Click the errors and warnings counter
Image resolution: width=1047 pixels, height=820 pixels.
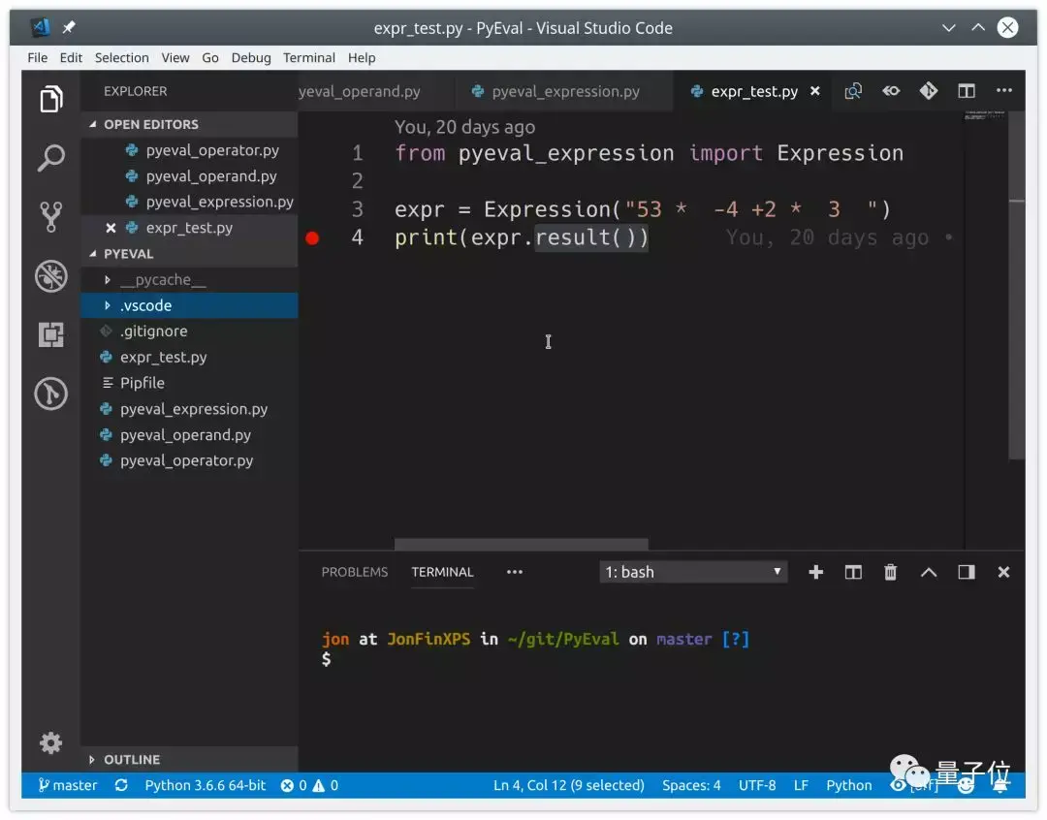309,785
